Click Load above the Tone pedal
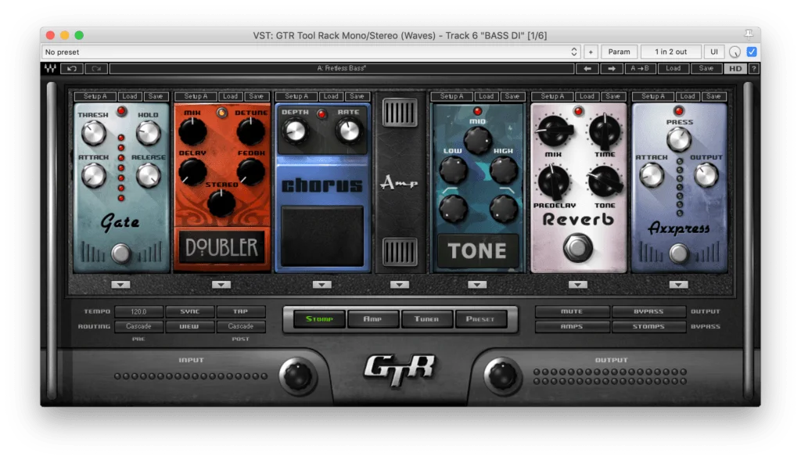 point(487,96)
